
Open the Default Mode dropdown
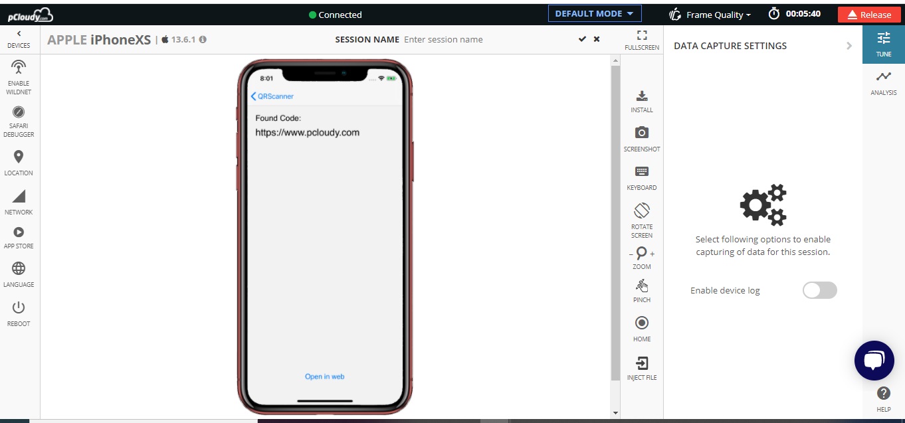595,14
